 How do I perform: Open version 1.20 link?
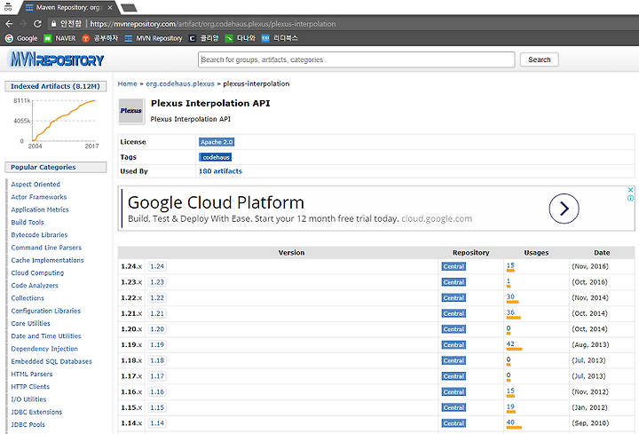click(x=157, y=329)
